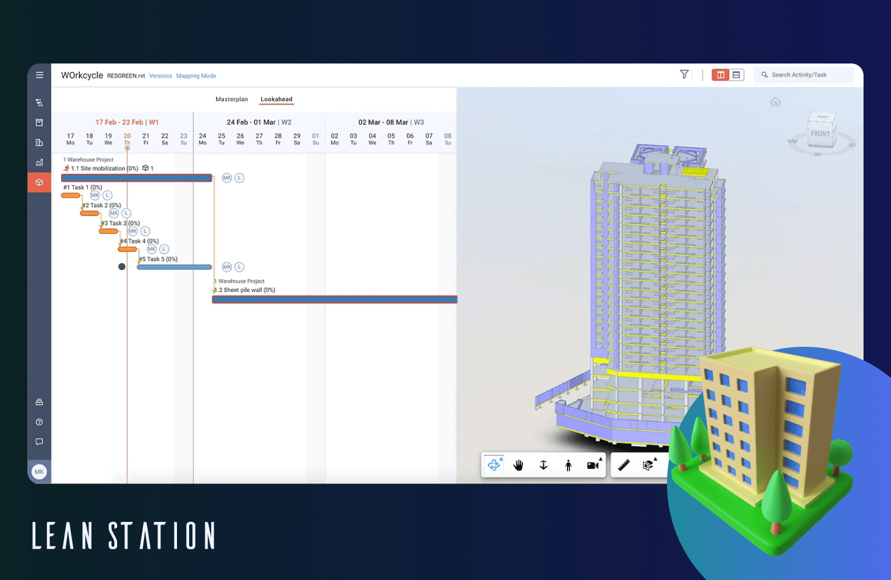
Task: Click the L avatar beside Task 2
Action: click(x=126, y=214)
